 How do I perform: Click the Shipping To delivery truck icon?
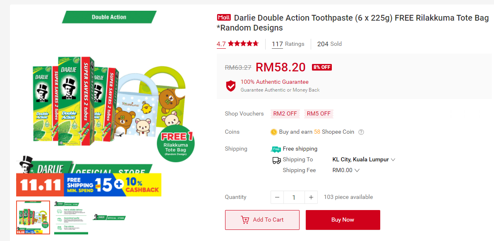pos(276,160)
